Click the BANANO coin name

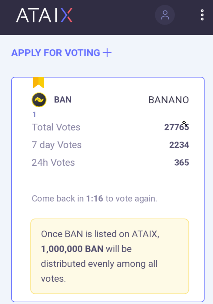[x=169, y=100]
